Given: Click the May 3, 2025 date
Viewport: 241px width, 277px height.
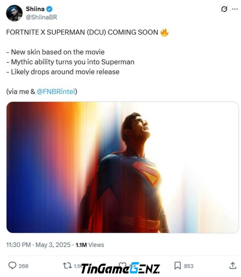Looking at the screenshot, I should (53, 245).
